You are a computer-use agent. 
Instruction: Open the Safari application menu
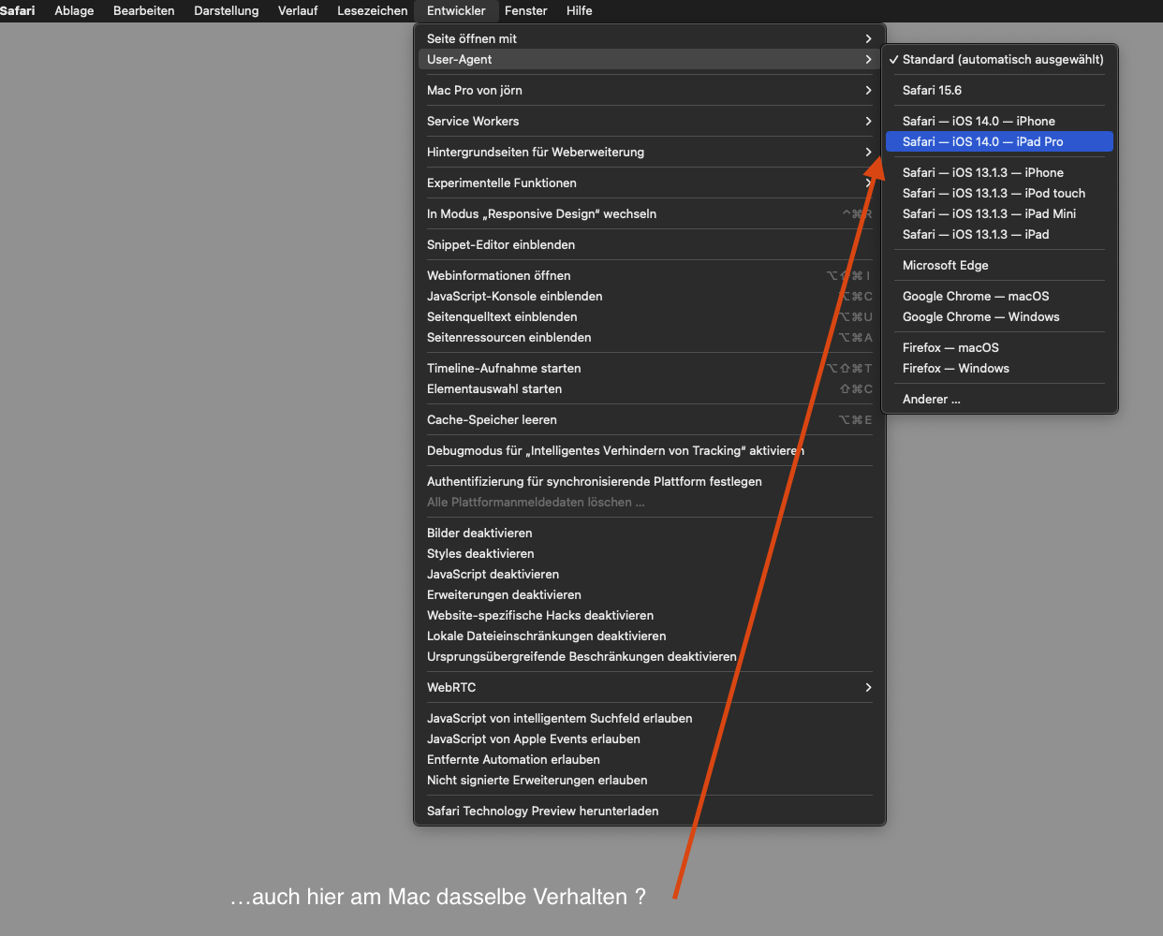[x=17, y=10]
